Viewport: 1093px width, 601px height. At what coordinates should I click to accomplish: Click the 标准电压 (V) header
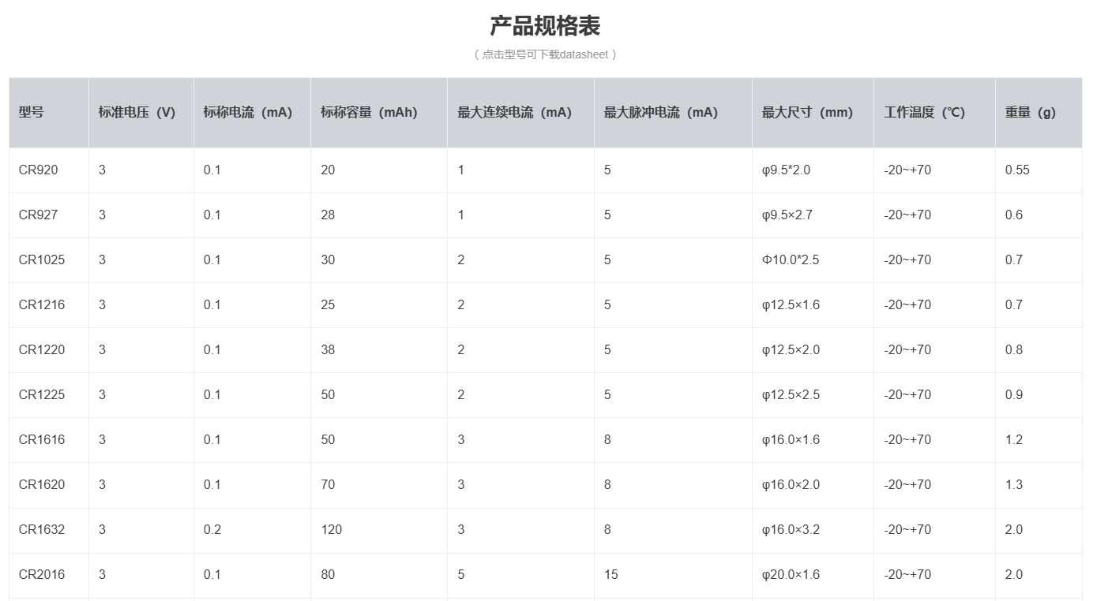click(x=134, y=111)
